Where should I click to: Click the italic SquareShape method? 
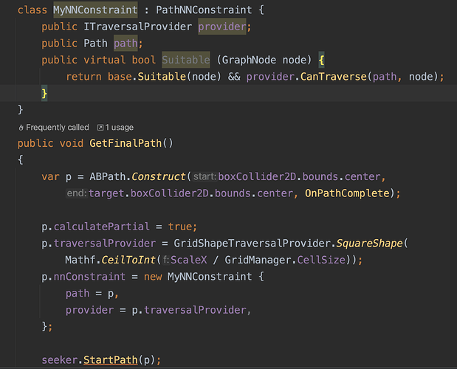coord(369,244)
